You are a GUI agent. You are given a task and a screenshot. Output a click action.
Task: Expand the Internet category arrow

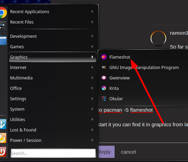click(92, 67)
